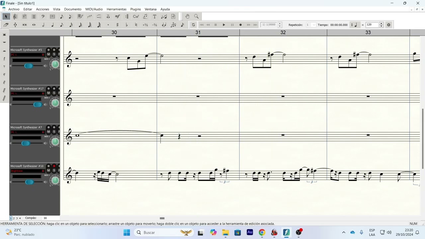Select the Expression tool marked mf
The width and height of the screenshot is (425, 239).
pyautogui.click(x=118, y=16)
